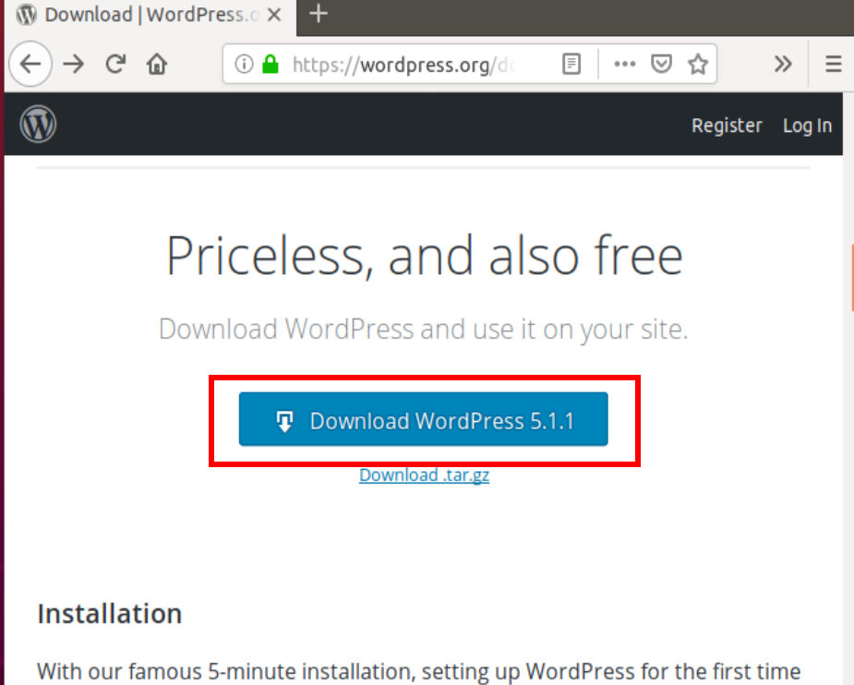Save the page to Pocket
This screenshot has height=685, width=854.
click(661, 64)
